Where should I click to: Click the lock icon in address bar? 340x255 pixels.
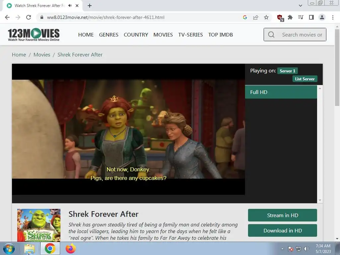(x=42, y=17)
